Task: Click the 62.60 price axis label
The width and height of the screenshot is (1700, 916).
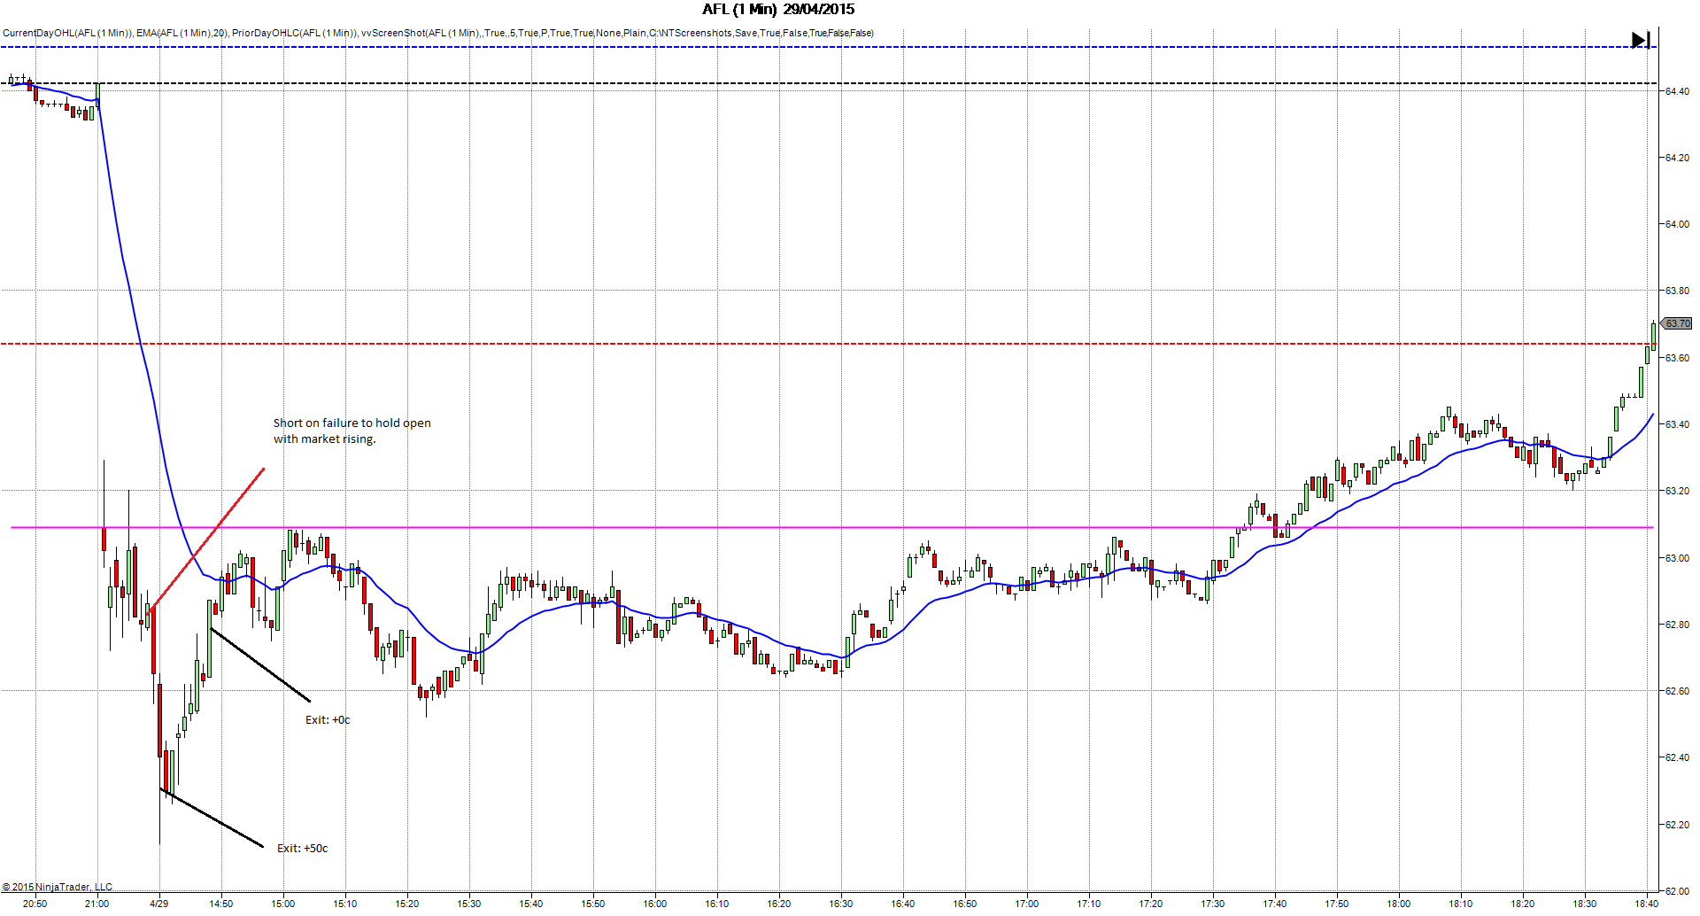Action: point(1676,691)
